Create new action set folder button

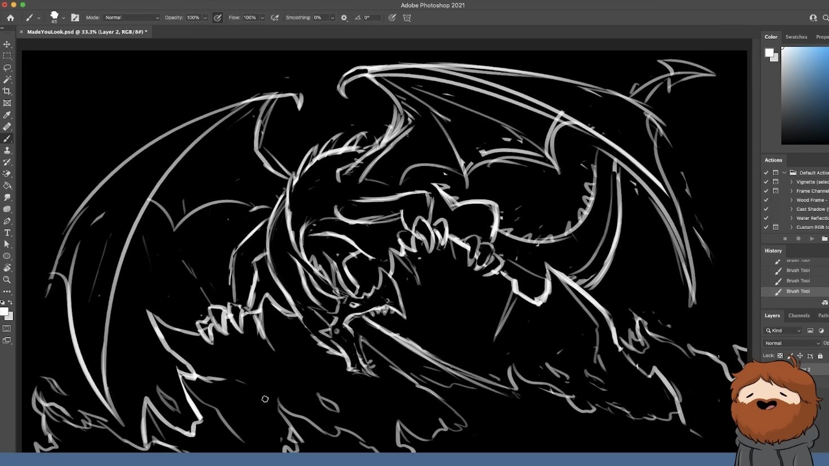pyautogui.click(x=824, y=239)
